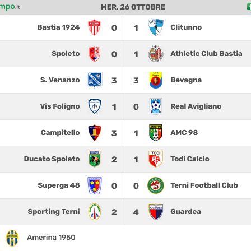Click the S. Venanzo blue crest
The width and height of the screenshot is (251, 251).
point(95,80)
